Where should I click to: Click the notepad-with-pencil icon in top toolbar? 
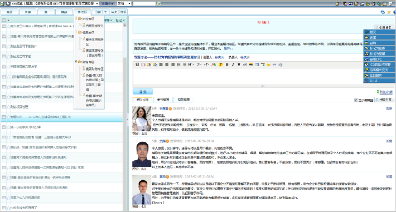[x=356, y=4]
